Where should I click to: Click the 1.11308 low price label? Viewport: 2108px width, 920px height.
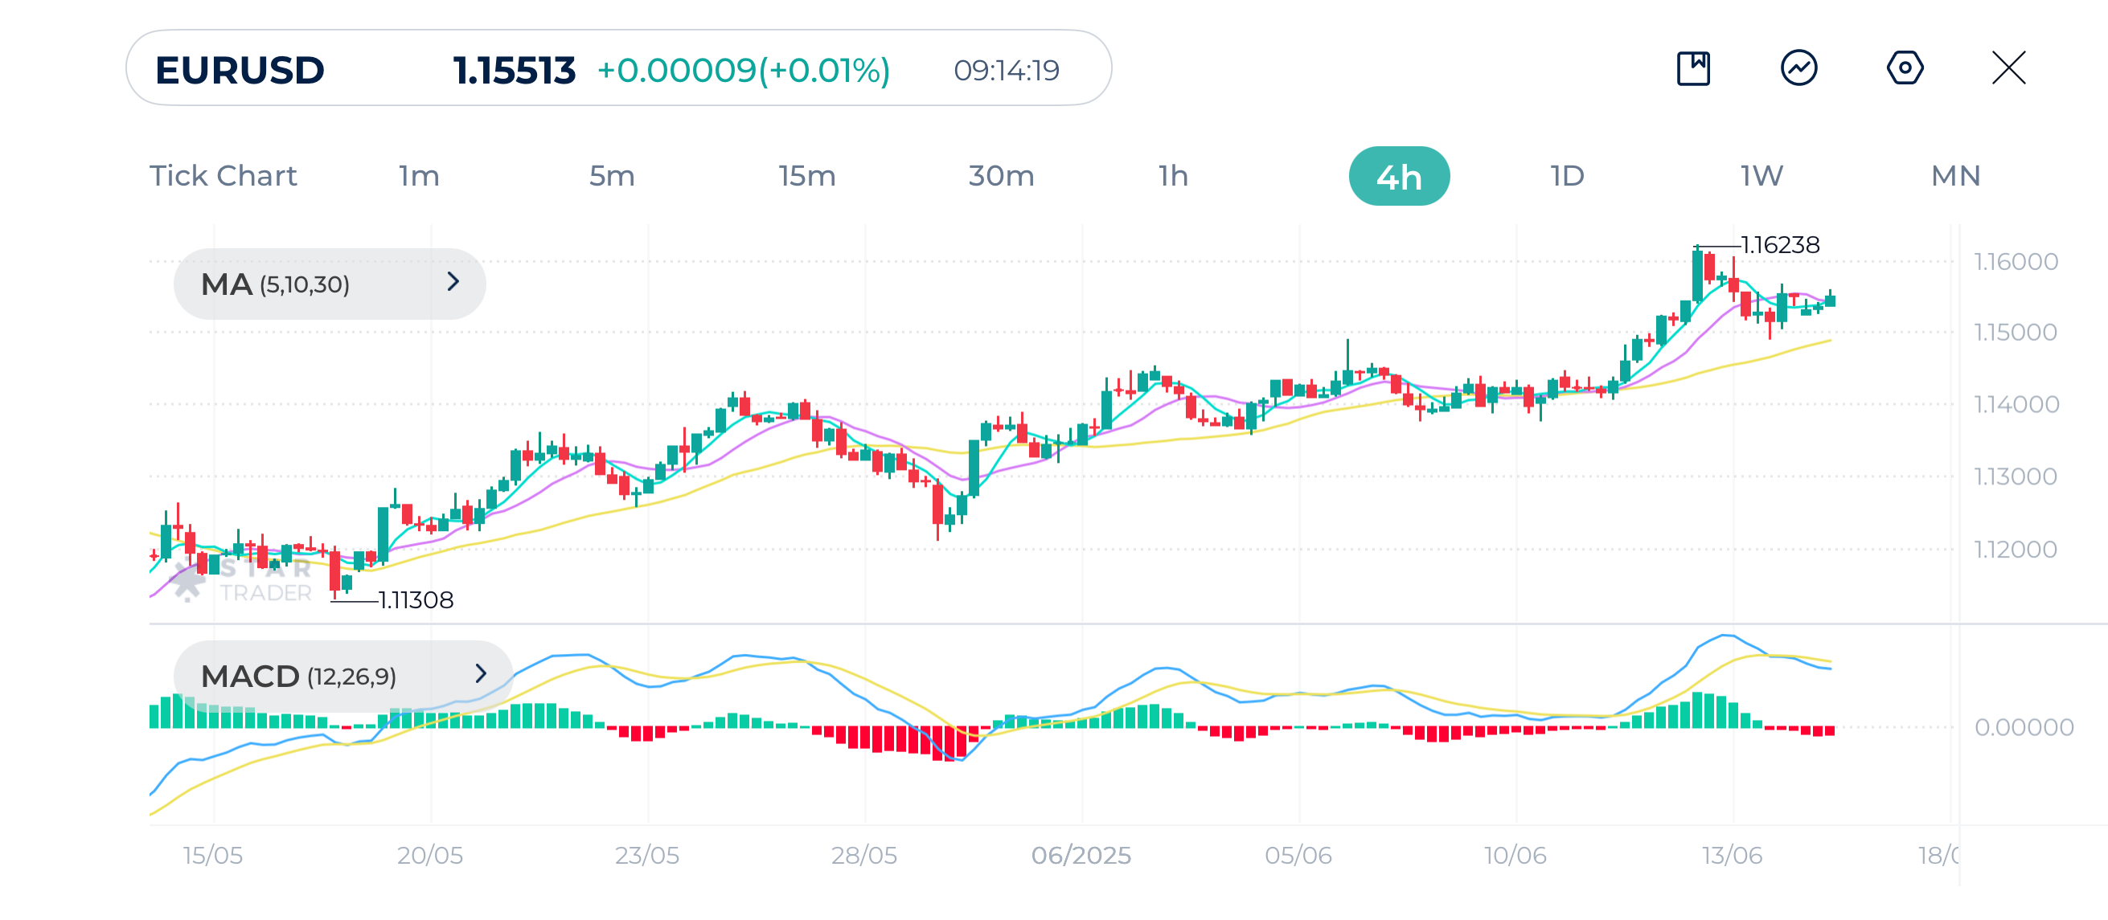[x=416, y=599]
